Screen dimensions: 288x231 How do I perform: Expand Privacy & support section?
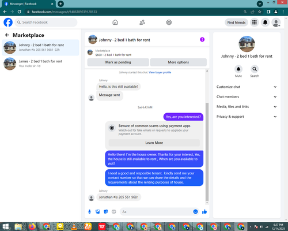click(x=247, y=117)
